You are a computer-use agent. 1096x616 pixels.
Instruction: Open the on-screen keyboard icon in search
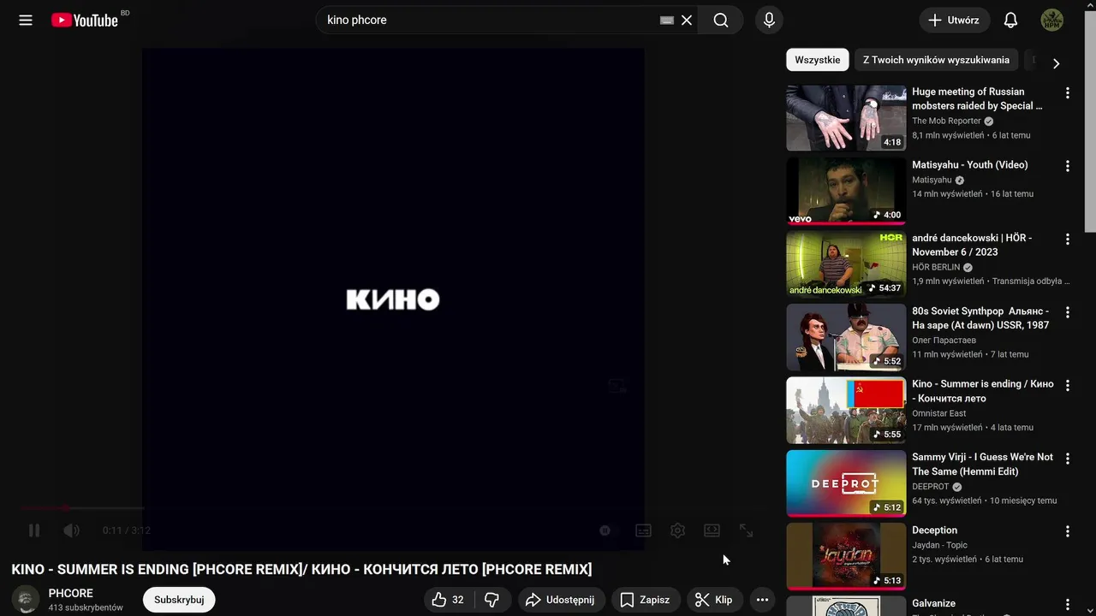[666, 20]
